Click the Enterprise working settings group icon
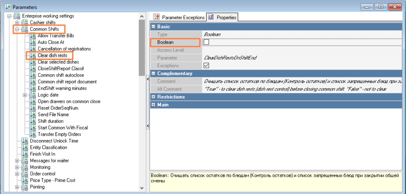This screenshot has width=406, height=194. [17, 16]
